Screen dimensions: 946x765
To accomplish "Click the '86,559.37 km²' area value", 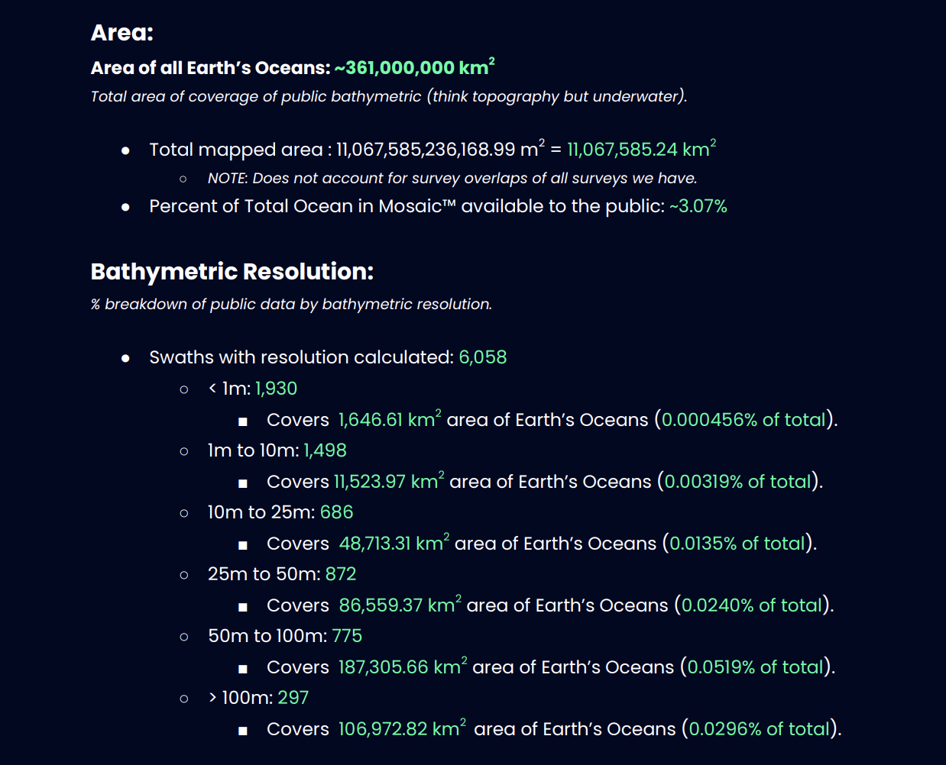I will pyautogui.click(x=400, y=605).
